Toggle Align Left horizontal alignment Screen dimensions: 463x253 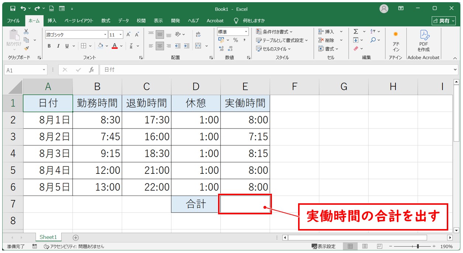[151, 46]
